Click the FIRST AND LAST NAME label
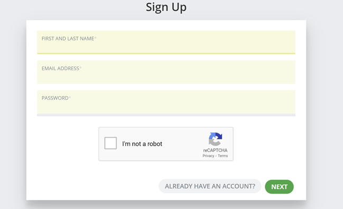 pos(68,39)
